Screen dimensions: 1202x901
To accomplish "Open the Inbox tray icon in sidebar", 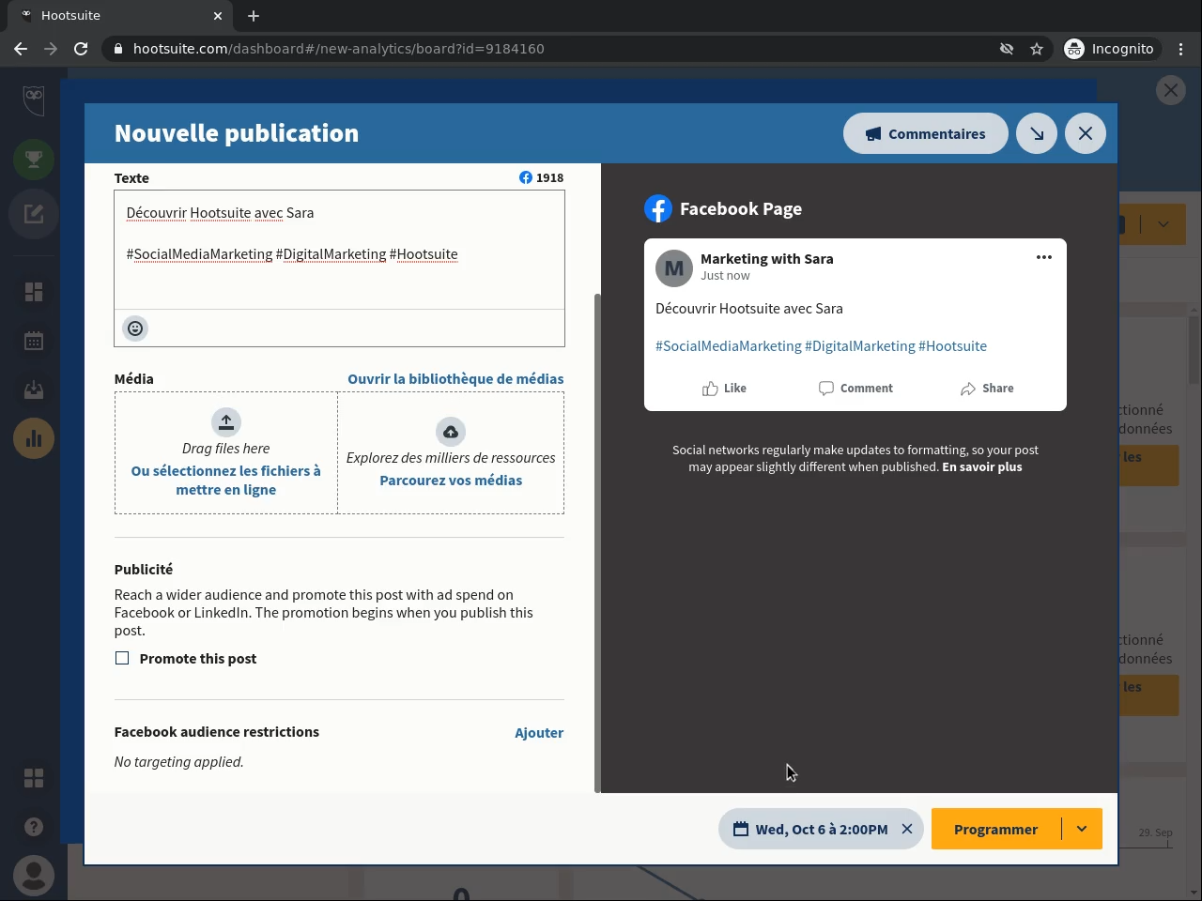I will click(34, 389).
